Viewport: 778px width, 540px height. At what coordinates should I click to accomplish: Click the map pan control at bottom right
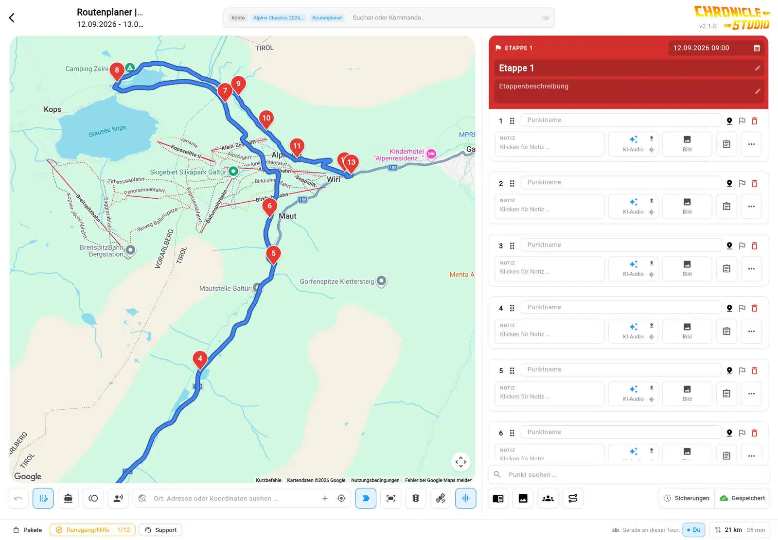(x=460, y=462)
